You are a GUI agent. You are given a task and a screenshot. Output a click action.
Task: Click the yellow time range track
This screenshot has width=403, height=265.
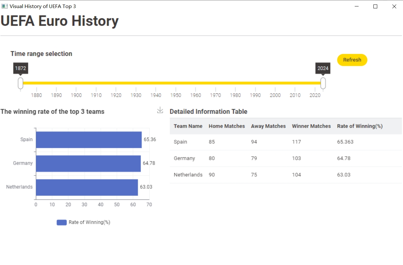(x=172, y=83)
